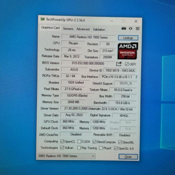Click the BIOS Version field 015.032.000.000.000000
Viewport: 175px width, 175px height.
coord(88,63)
